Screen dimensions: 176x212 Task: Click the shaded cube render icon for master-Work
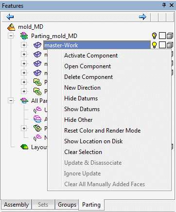[170, 45]
